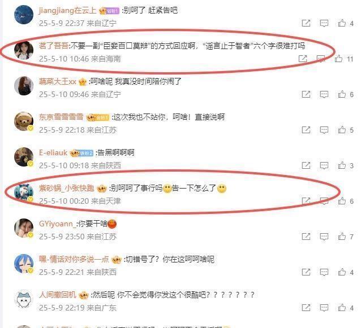Open 蔬菜大王xx's profile link
Screen dimensions: 361x328
[57, 81]
